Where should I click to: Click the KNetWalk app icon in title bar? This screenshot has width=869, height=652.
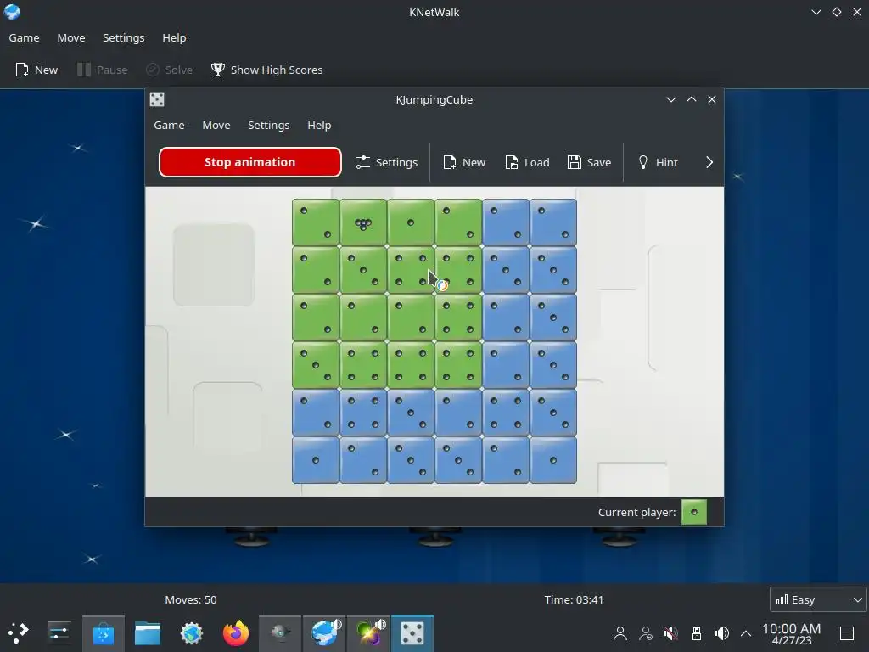(12, 12)
